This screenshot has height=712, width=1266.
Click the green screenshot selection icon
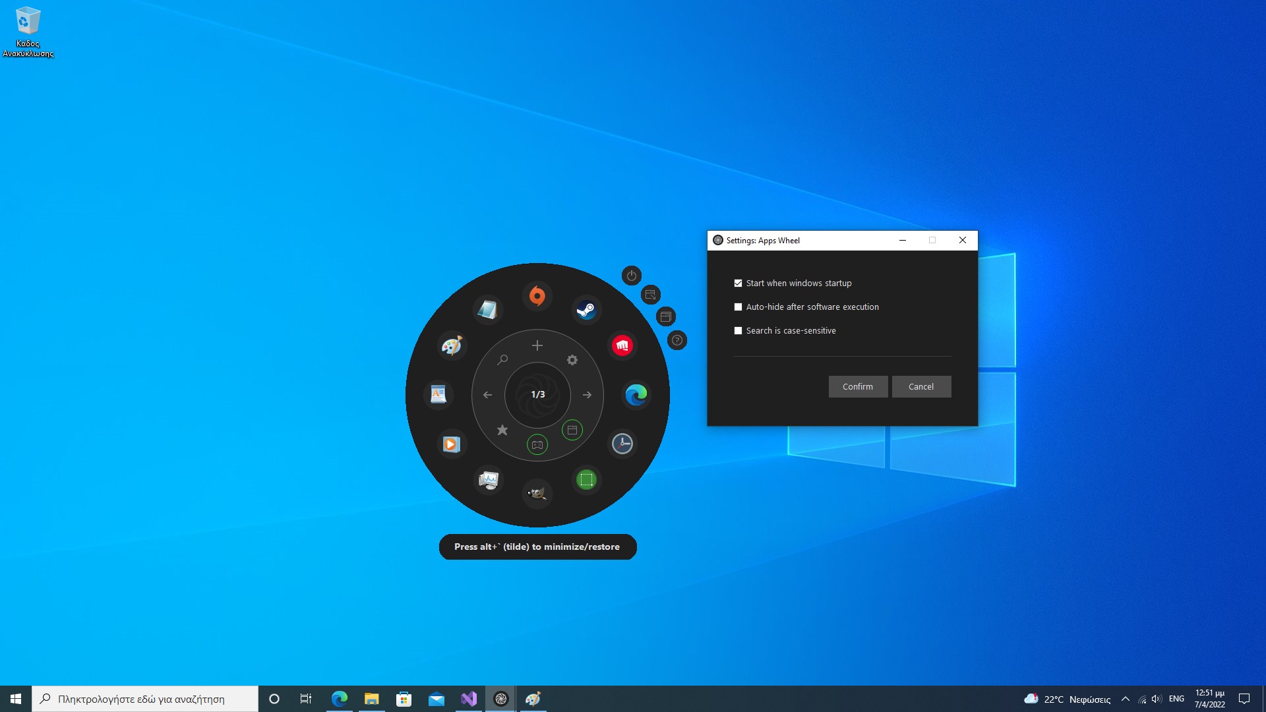[586, 479]
